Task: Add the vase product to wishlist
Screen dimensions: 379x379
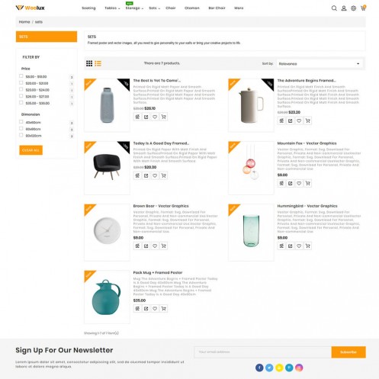Action: tap(155, 117)
